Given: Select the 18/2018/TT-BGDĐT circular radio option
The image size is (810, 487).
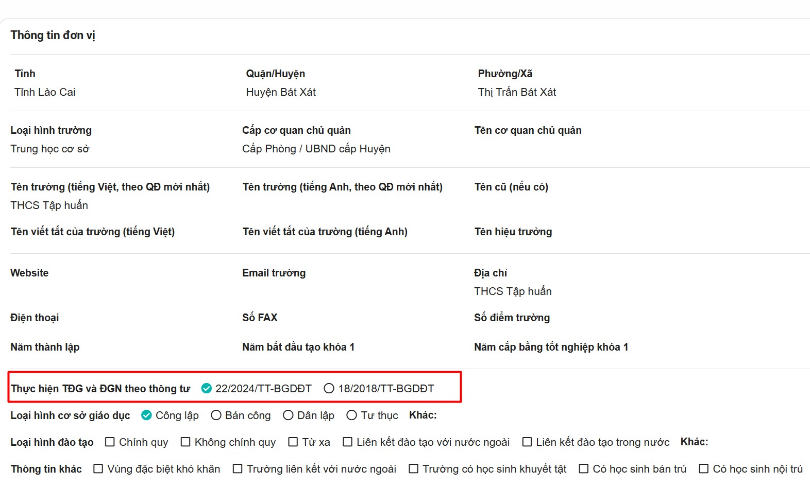Looking at the screenshot, I should pos(329,389).
